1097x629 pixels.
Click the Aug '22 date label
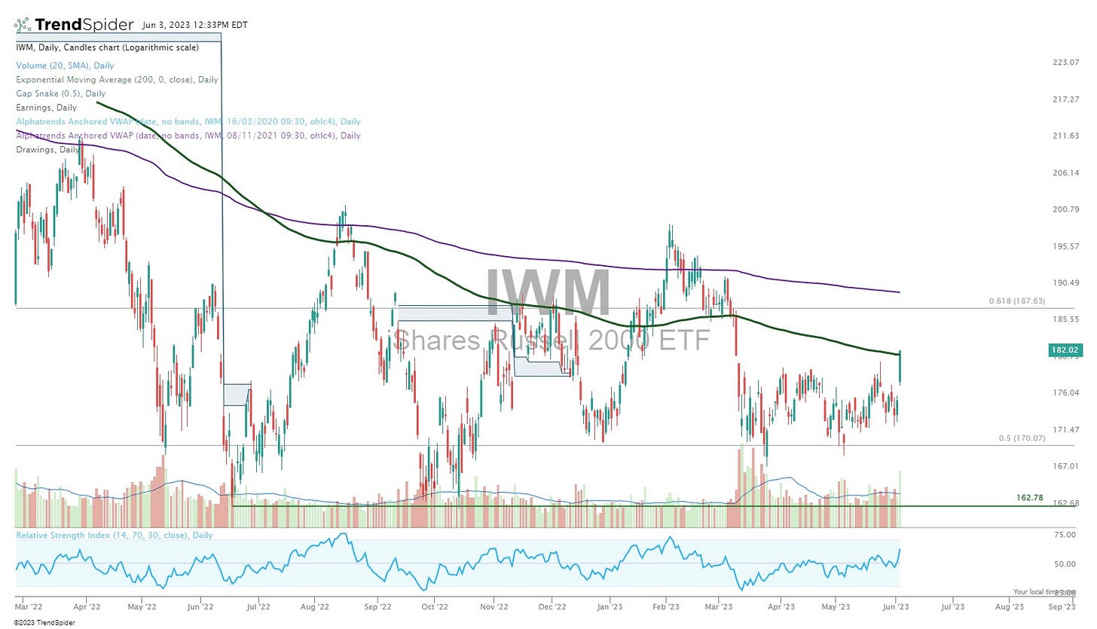click(x=314, y=606)
